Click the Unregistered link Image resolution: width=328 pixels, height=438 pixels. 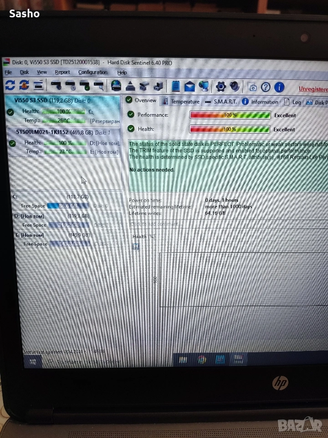pyautogui.click(x=313, y=89)
